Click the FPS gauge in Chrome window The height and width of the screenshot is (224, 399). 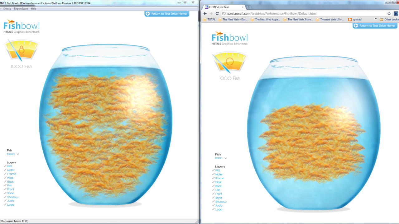229,63
